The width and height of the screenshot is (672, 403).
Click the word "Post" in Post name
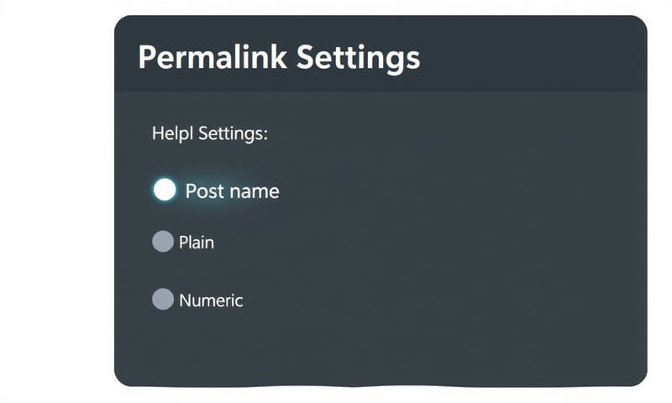206,191
